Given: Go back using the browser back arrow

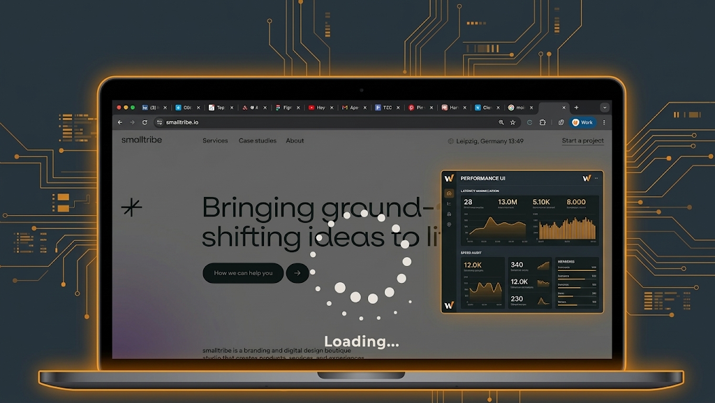Looking at the screenshot, I should 120,122.
